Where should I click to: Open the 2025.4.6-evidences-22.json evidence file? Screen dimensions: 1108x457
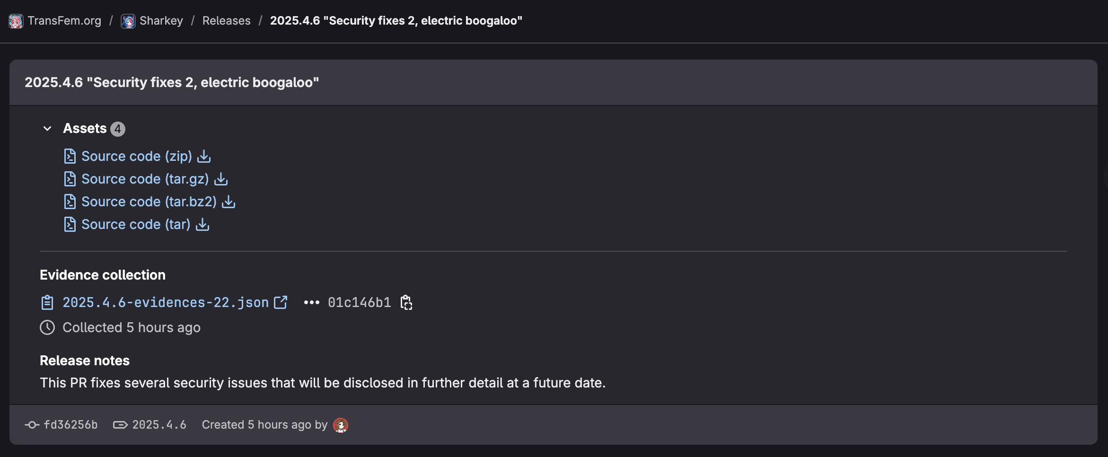point(165,302)
